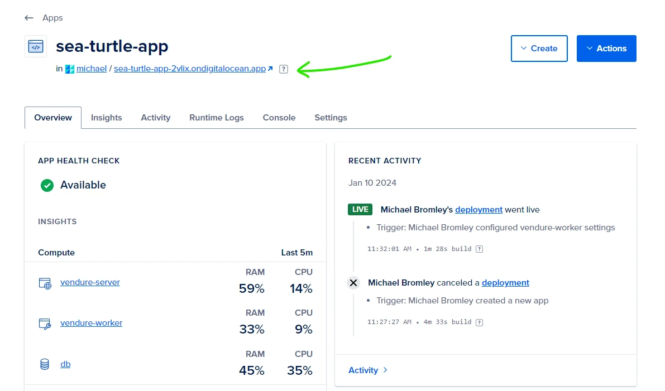
Task: Click the DigitalOcean team icon next to michael
Action: [69, 68]
